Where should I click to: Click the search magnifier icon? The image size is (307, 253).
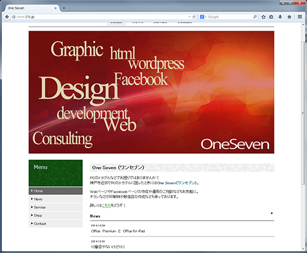255,17
